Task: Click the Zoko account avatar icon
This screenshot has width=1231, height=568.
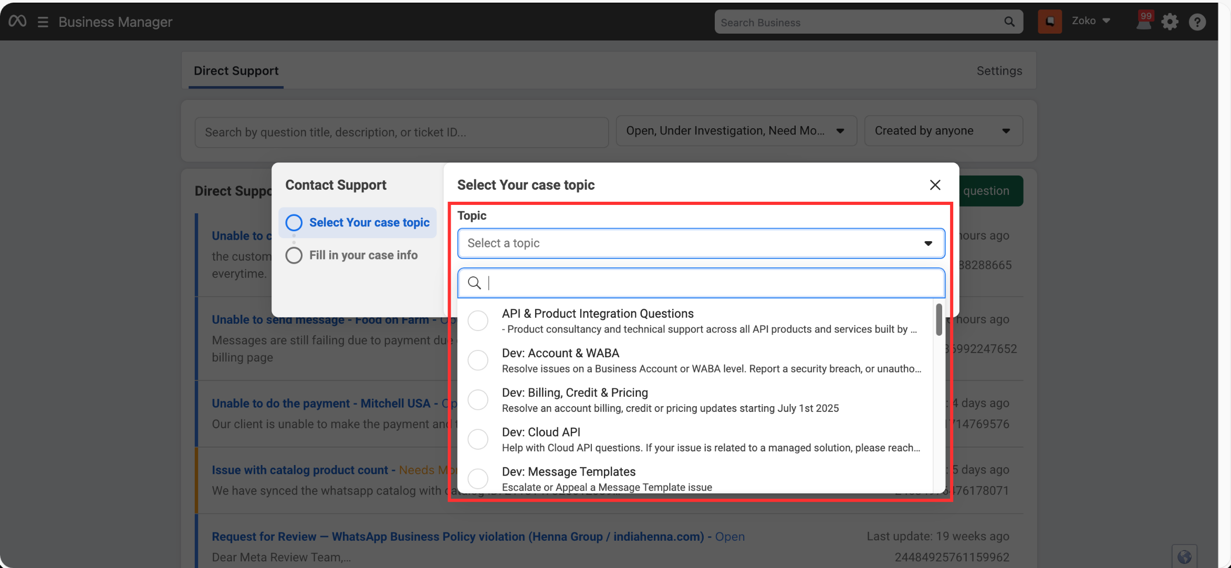Action: 1049,22
